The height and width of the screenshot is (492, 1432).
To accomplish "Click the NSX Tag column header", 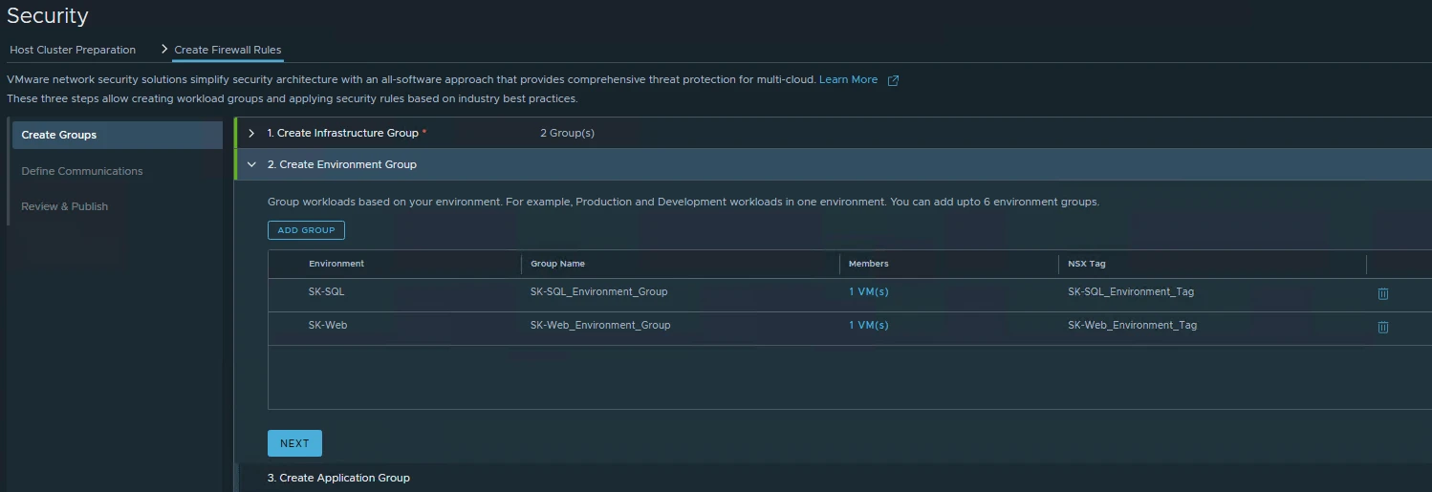I will pos(1087,264).
